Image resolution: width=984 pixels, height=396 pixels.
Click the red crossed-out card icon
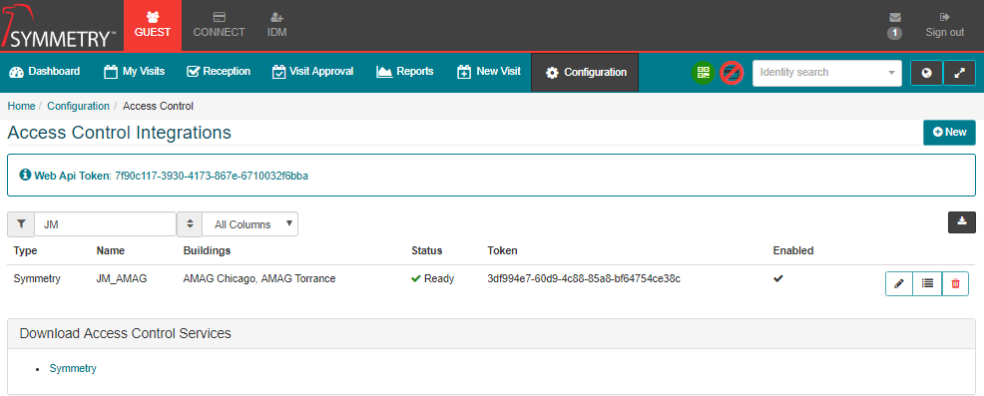pyautogui.click(x=732, y=73)
